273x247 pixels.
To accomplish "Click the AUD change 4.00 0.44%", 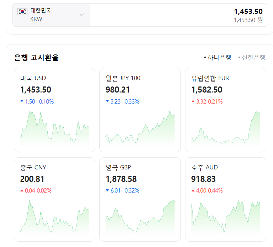I will tap(207, 191).
